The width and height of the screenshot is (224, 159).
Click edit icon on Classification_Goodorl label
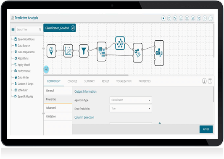[73, 28]
